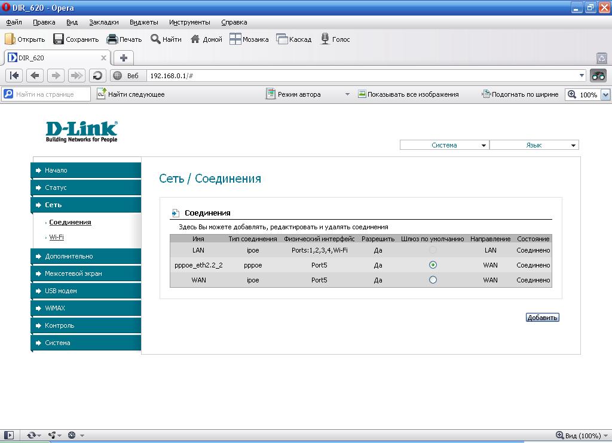Select default gateway for WAN connection

pyautogui.click(x=433, y=280)
